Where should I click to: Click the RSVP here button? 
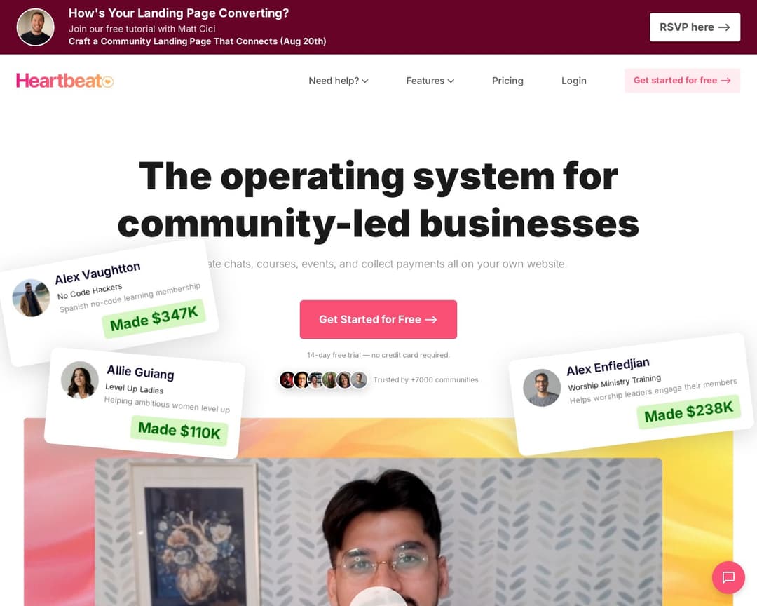coord(695,27)
